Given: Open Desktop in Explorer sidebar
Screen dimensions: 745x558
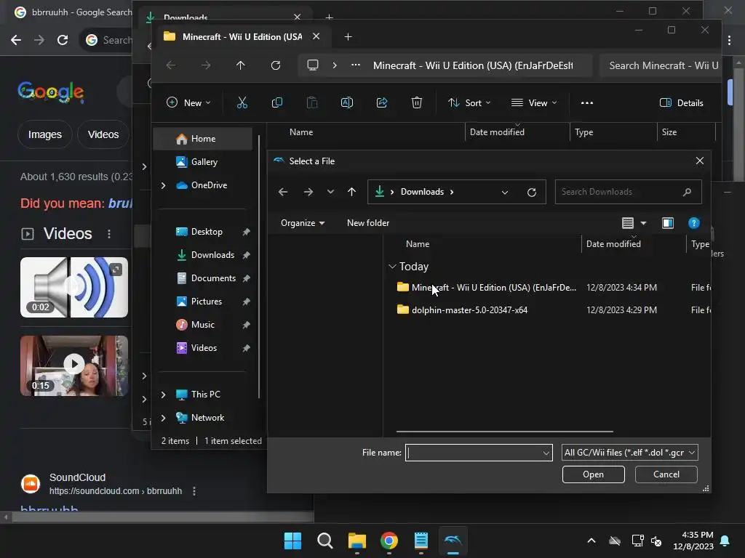Looking at the screenshot, I should [206, 232].
